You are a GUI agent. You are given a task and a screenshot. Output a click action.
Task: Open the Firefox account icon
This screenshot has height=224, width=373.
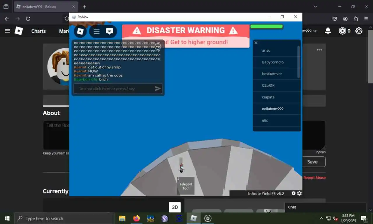(x=345, y=19)
